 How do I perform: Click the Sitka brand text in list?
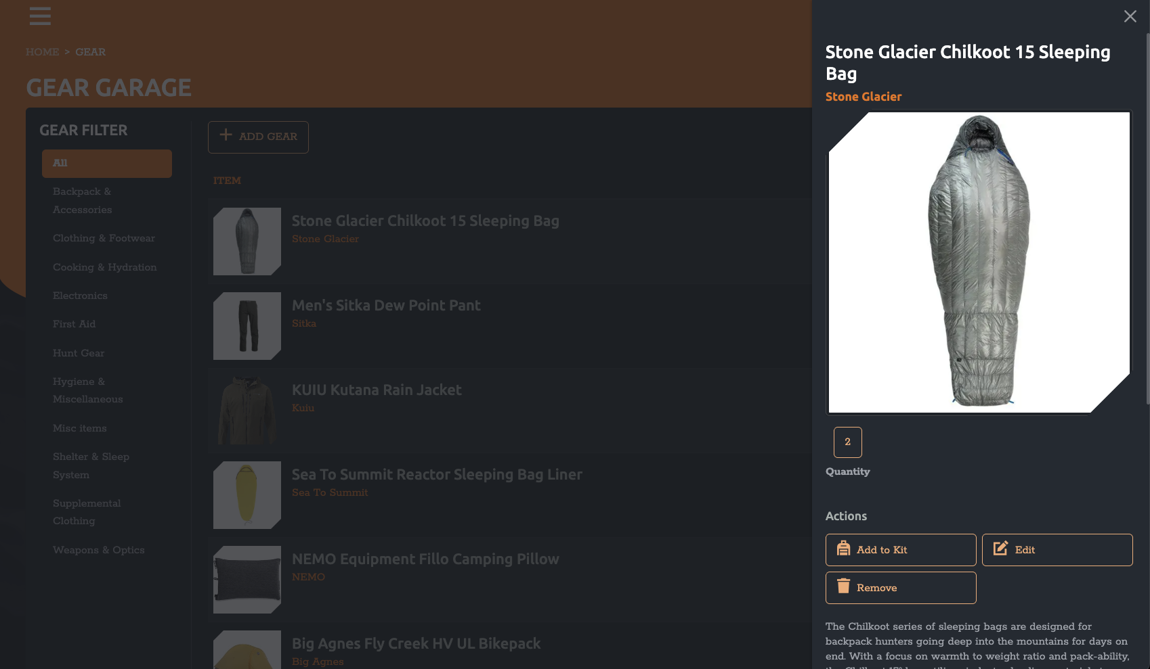click(304, 323)
